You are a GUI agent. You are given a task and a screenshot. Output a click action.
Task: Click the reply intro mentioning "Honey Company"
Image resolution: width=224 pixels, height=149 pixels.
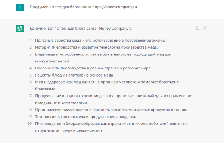click(x=80, y=29)
